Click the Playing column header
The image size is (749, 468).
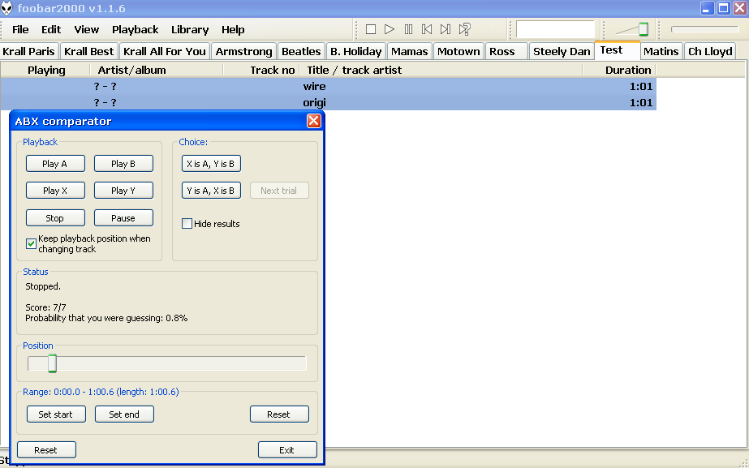click(46, 71)
